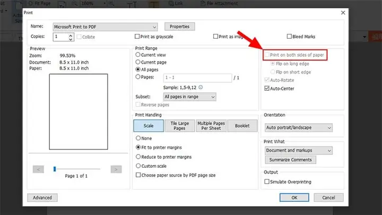Select Reduce to printer margins
The height and width of the screenshot is (215, 382).
point(138,157)
